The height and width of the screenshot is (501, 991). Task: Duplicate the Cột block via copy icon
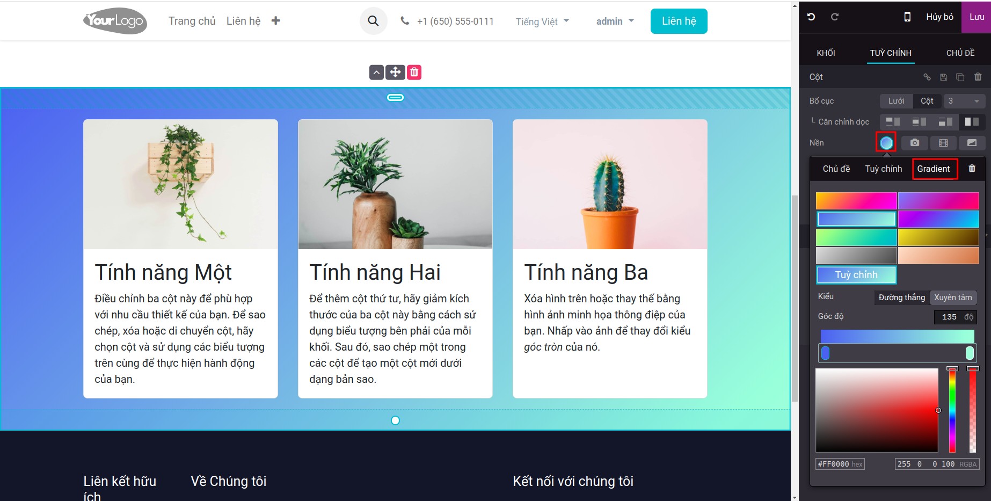(x=961, y=77)
